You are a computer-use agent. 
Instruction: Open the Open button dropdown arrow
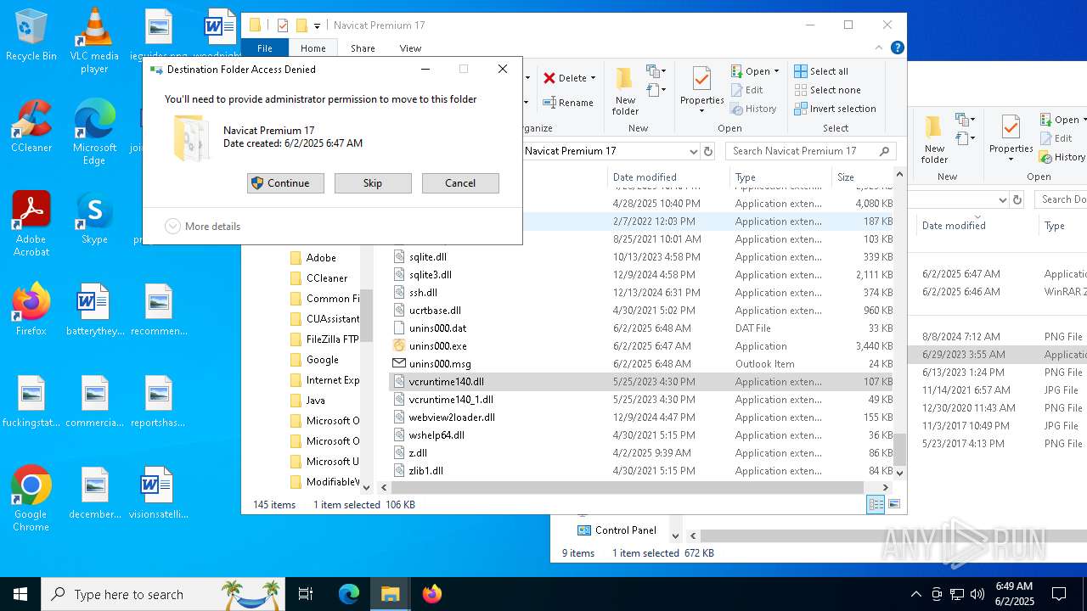(776, 71)
